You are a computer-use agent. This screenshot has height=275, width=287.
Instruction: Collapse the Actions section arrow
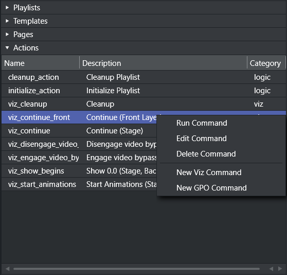(x=7, y=48)
